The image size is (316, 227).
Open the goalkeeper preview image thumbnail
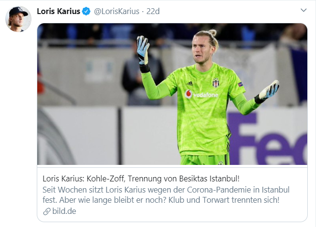[172, 94]
